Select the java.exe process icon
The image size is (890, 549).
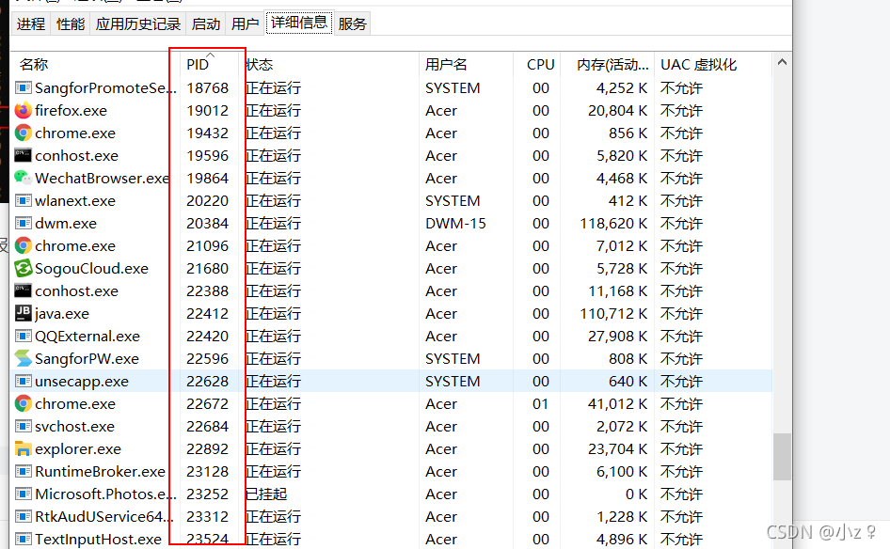[x=25, y=313]
